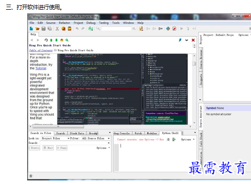Click the comment toggle toolbar icon

160,29
